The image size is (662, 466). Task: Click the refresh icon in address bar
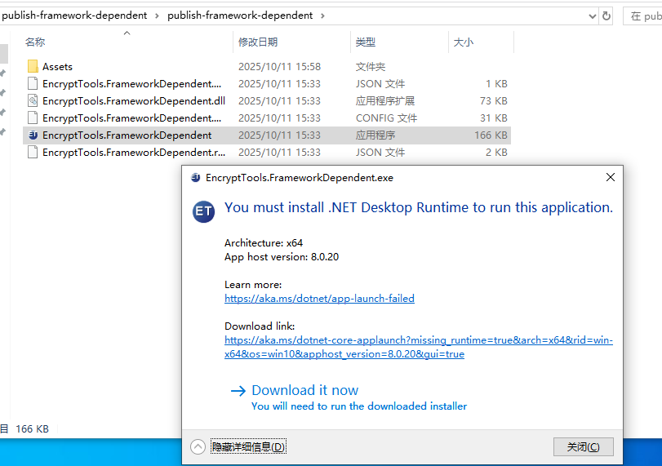pos(606,16)
